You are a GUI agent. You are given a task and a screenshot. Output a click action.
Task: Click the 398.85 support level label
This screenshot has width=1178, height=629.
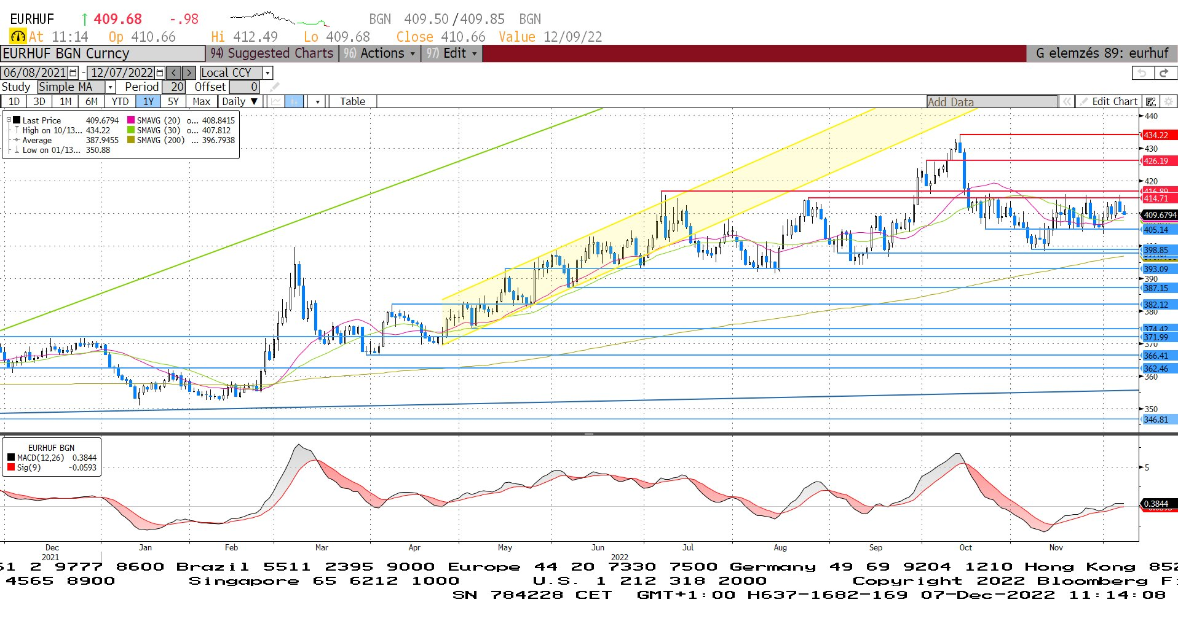pyautogui.click(x=1159, y=250)
